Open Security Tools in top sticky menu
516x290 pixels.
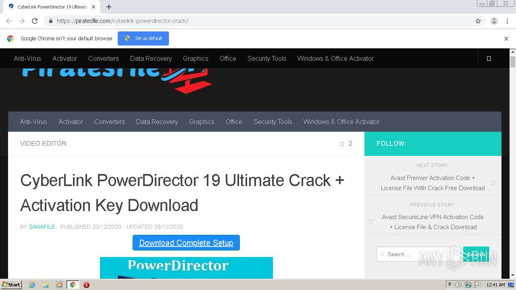(267, 58)
